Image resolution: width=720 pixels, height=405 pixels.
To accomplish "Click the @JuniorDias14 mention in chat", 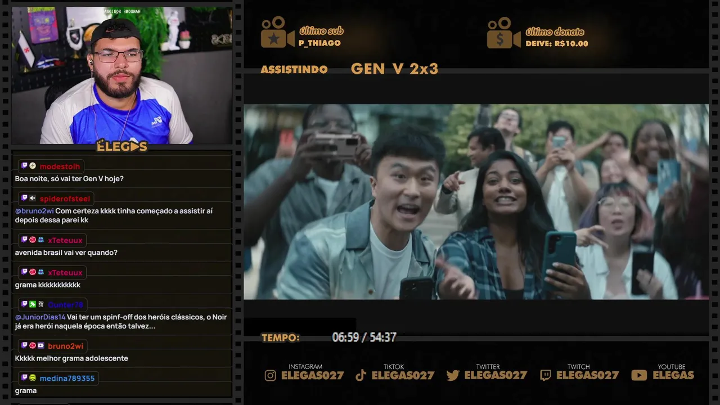I will coord(40,317).
